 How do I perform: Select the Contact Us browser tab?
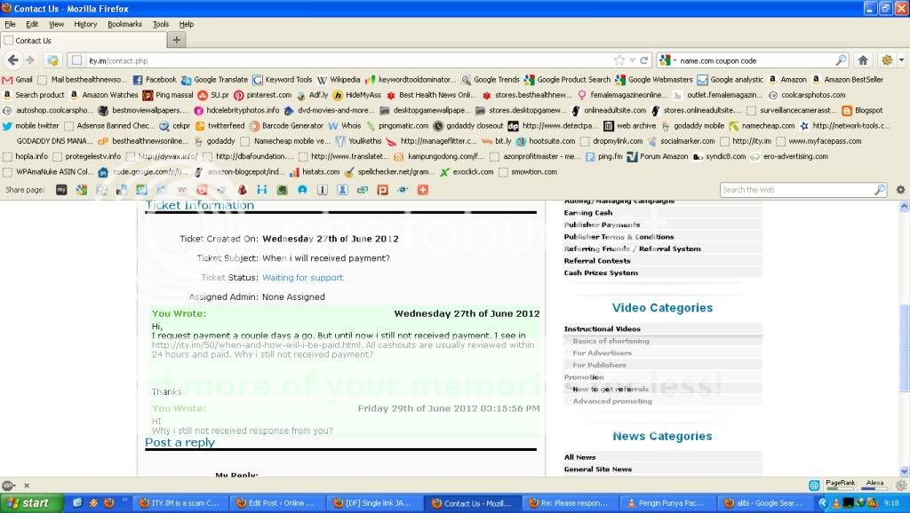pyautogui.click(x=83, y=41)
